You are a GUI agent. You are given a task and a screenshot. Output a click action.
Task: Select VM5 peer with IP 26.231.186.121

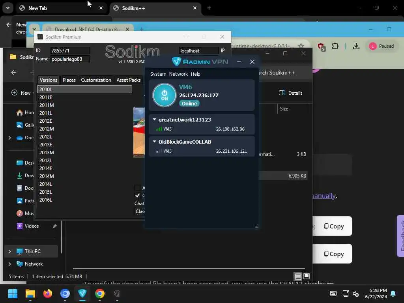(x=202, y=151)
